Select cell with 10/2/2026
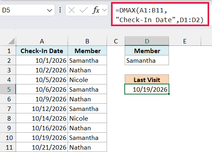 [x=42, y=70]
